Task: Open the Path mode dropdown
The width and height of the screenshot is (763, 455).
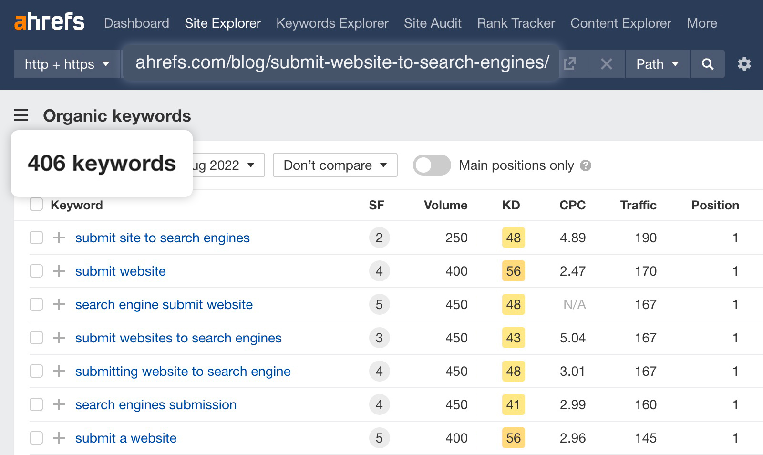Action: [657, 64]
